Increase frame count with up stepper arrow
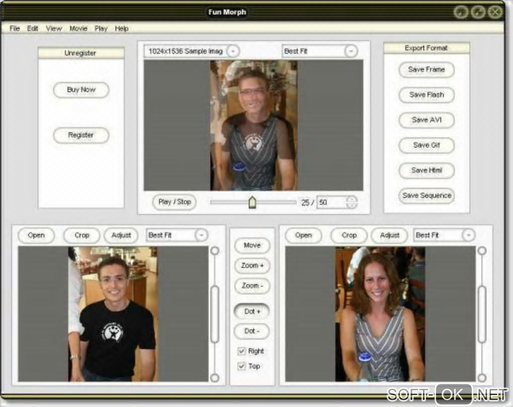513x407 pixels. 352,199
